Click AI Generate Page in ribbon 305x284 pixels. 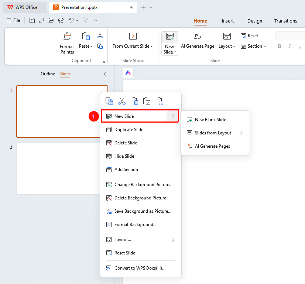tap(198, 41)
